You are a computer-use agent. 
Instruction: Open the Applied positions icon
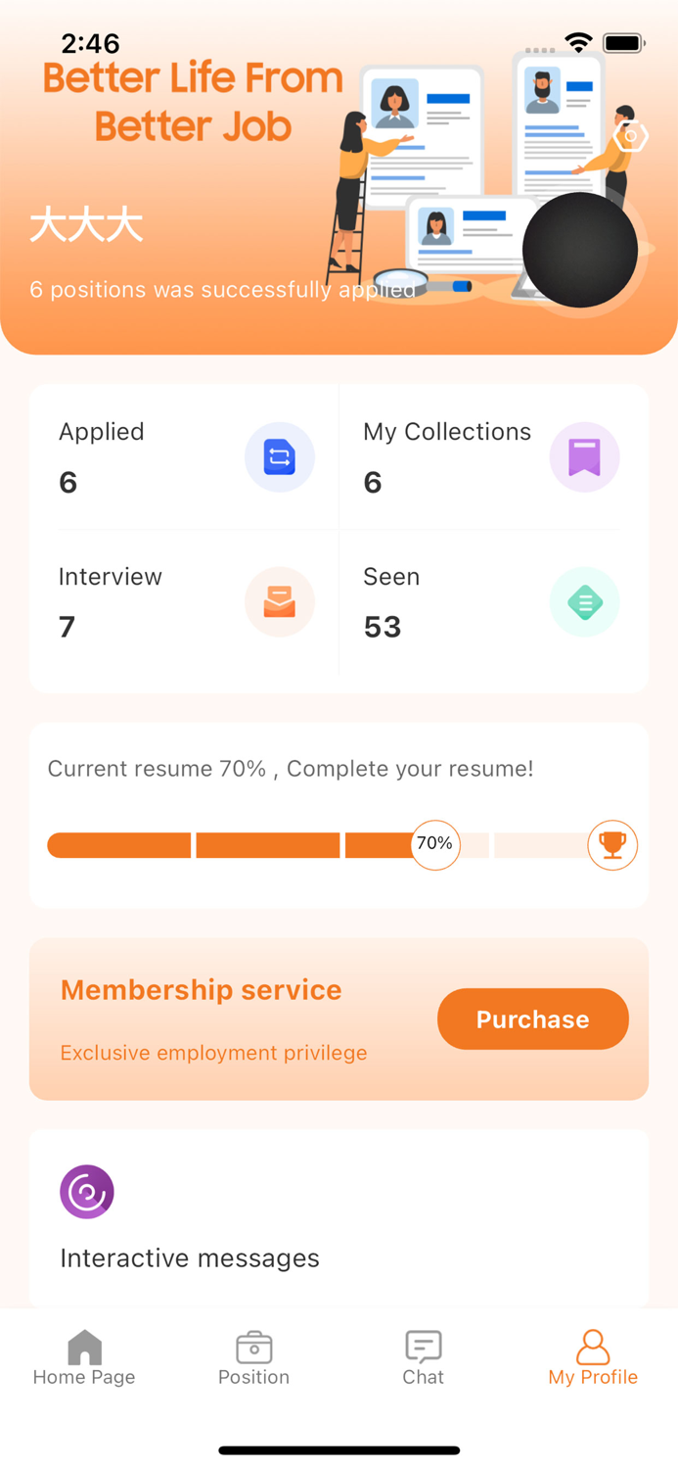280,456
